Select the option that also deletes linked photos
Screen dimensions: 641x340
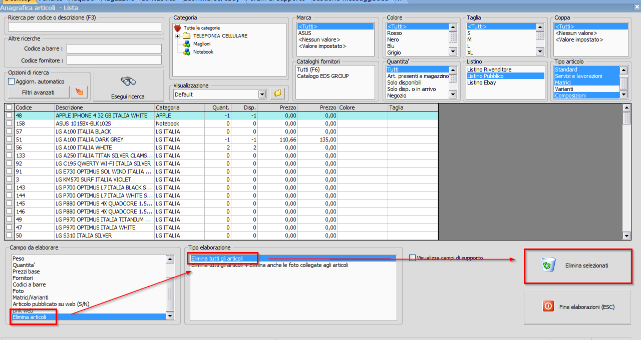[293, 265]
